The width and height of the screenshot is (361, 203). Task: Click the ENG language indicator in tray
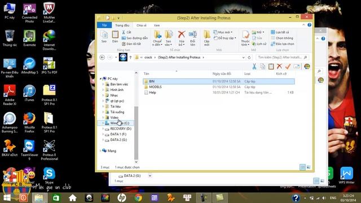(333, 198)
